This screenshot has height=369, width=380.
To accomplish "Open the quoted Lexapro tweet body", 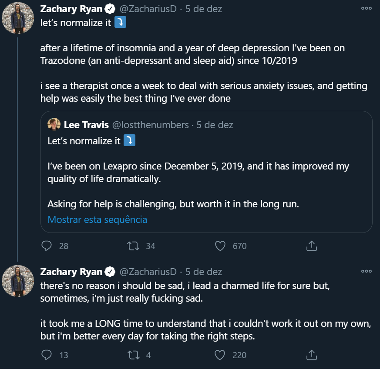I will coord(198,172).
